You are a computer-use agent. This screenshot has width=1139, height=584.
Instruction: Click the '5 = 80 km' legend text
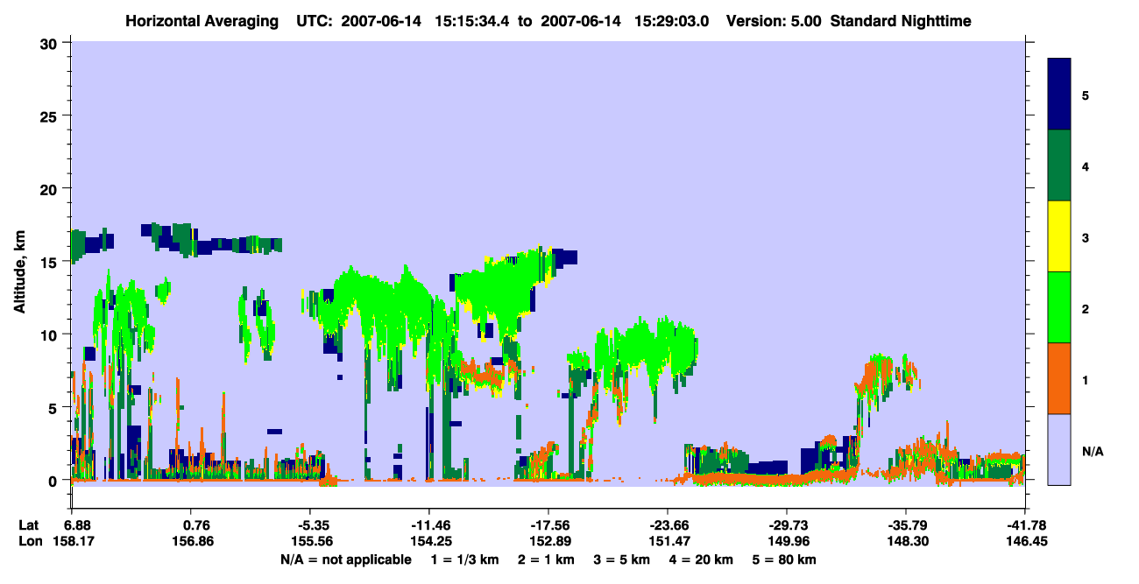(x=785, y=559)
